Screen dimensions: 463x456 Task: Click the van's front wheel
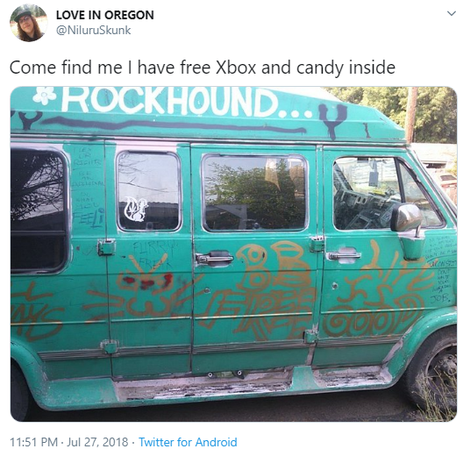point(432,374)
